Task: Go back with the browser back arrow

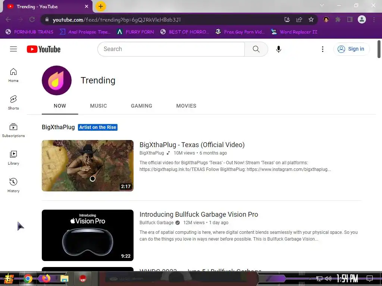Action: pos(8,19)
